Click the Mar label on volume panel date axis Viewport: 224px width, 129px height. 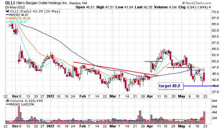pyautogui.click(x=113, y=126)
